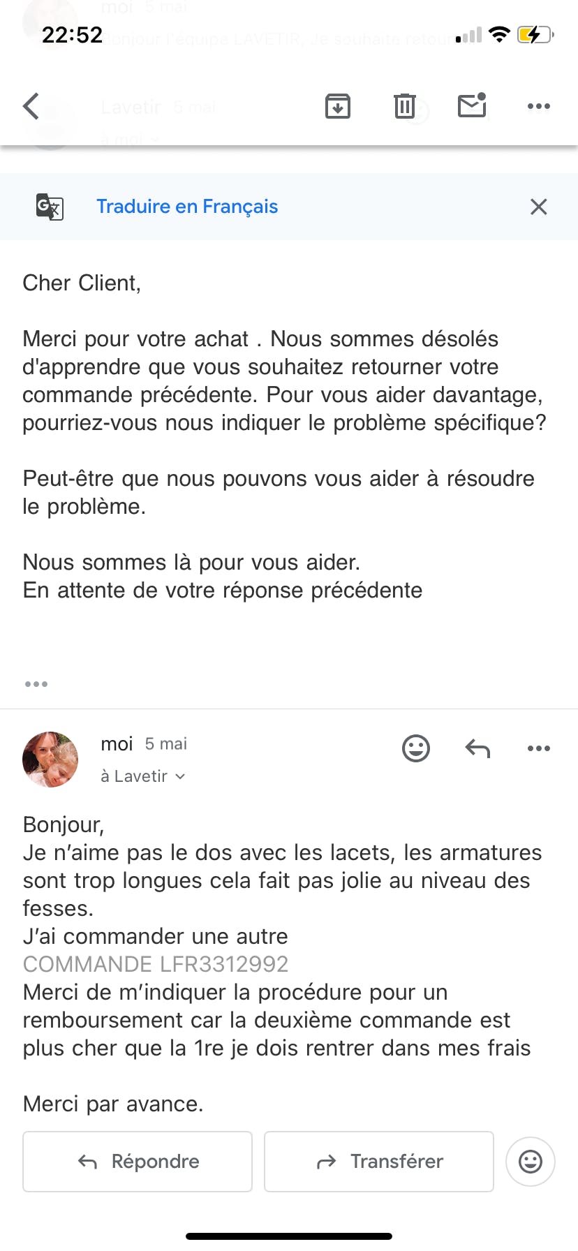Translate message via Traduire en Français
Screen dimensions: 578x1251
(187, 207)
